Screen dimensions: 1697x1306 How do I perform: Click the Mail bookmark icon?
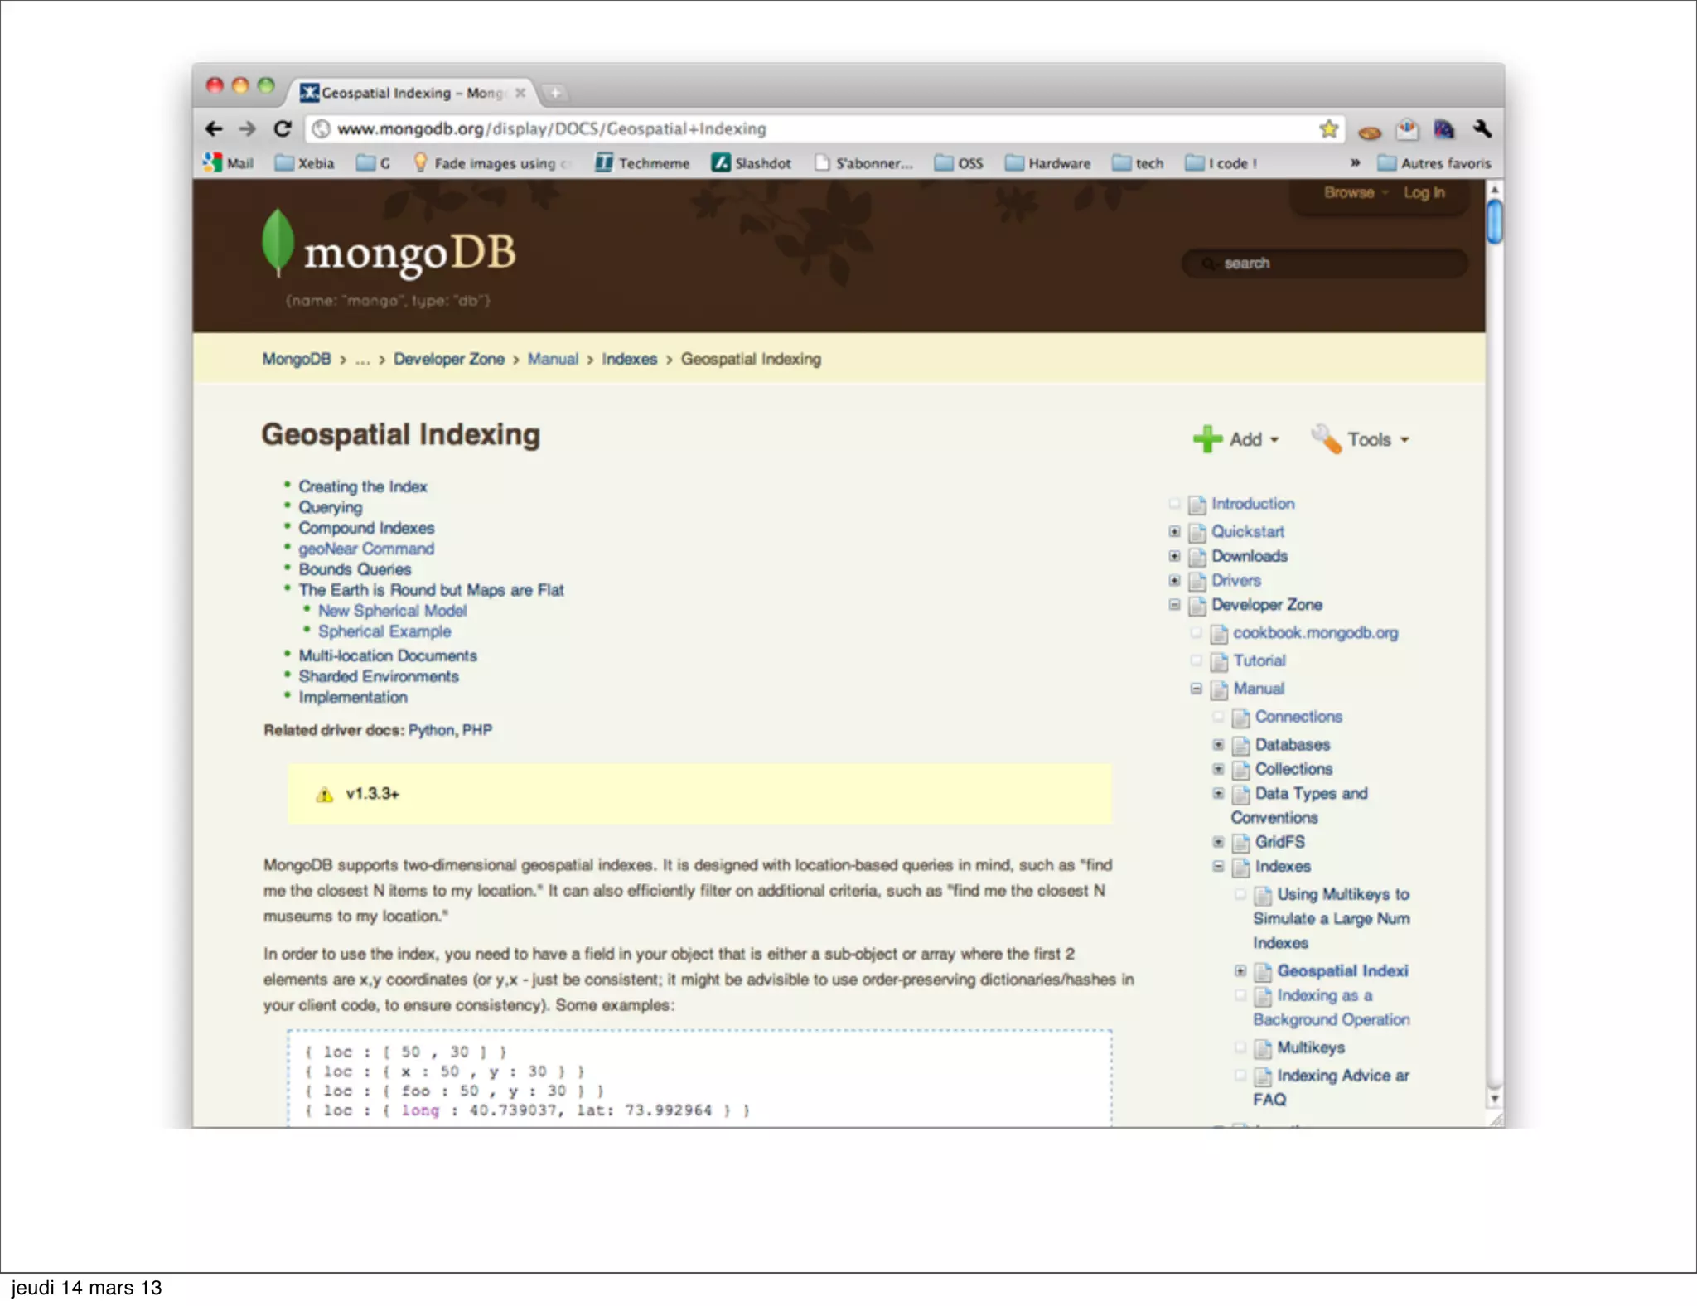point(212,163)
